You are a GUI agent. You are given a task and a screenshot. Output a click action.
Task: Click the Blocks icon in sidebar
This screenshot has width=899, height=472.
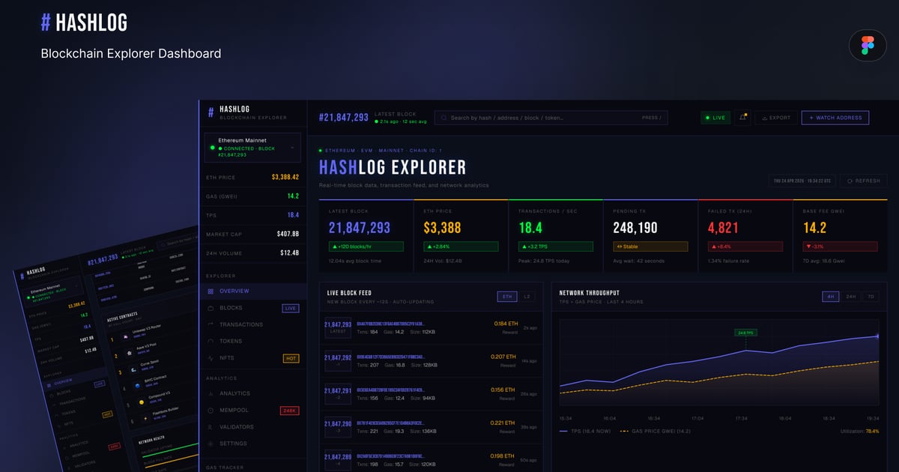(x=211, y=308)
